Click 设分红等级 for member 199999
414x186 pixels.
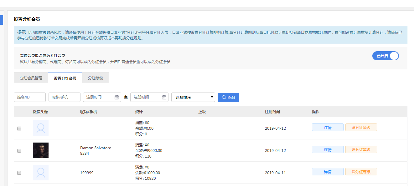pos(361,171)
